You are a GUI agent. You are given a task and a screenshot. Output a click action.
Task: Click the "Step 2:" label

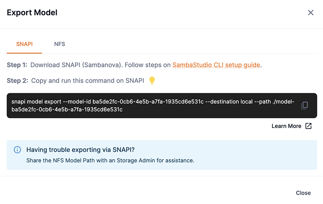(x=17, y=80)
